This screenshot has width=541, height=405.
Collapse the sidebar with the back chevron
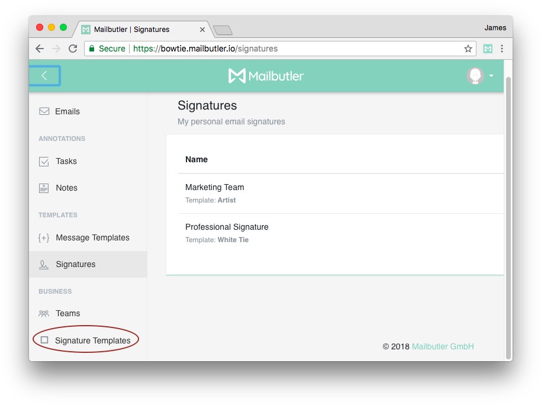coord(45,76)
